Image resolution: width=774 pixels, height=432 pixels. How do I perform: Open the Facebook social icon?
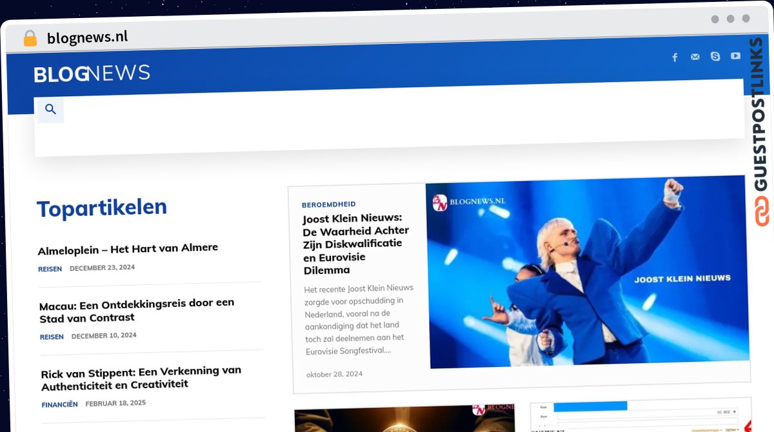tap(675, 57)
